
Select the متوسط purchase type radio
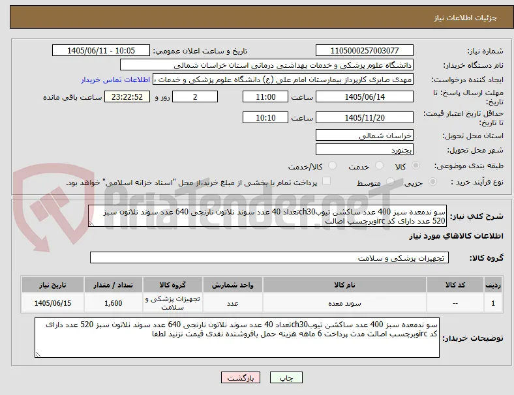[390, 181]
